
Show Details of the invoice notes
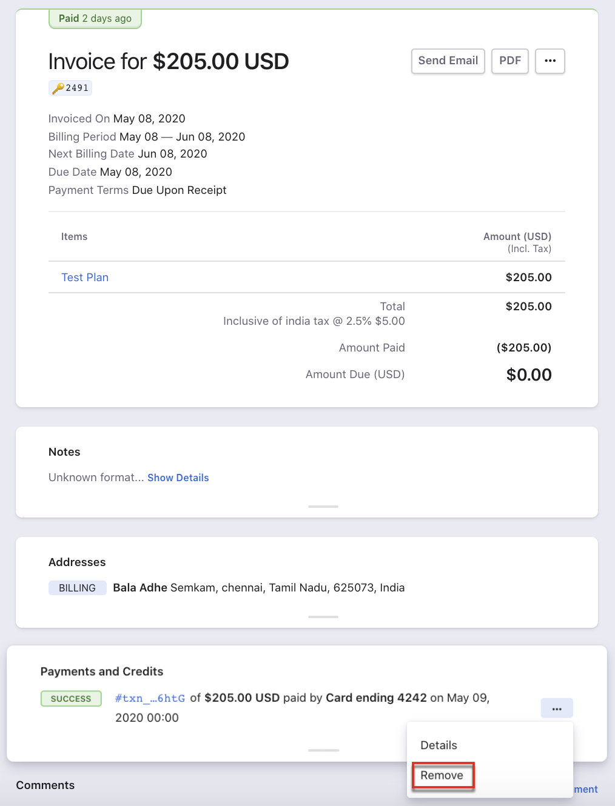click(x=178, y=478)
